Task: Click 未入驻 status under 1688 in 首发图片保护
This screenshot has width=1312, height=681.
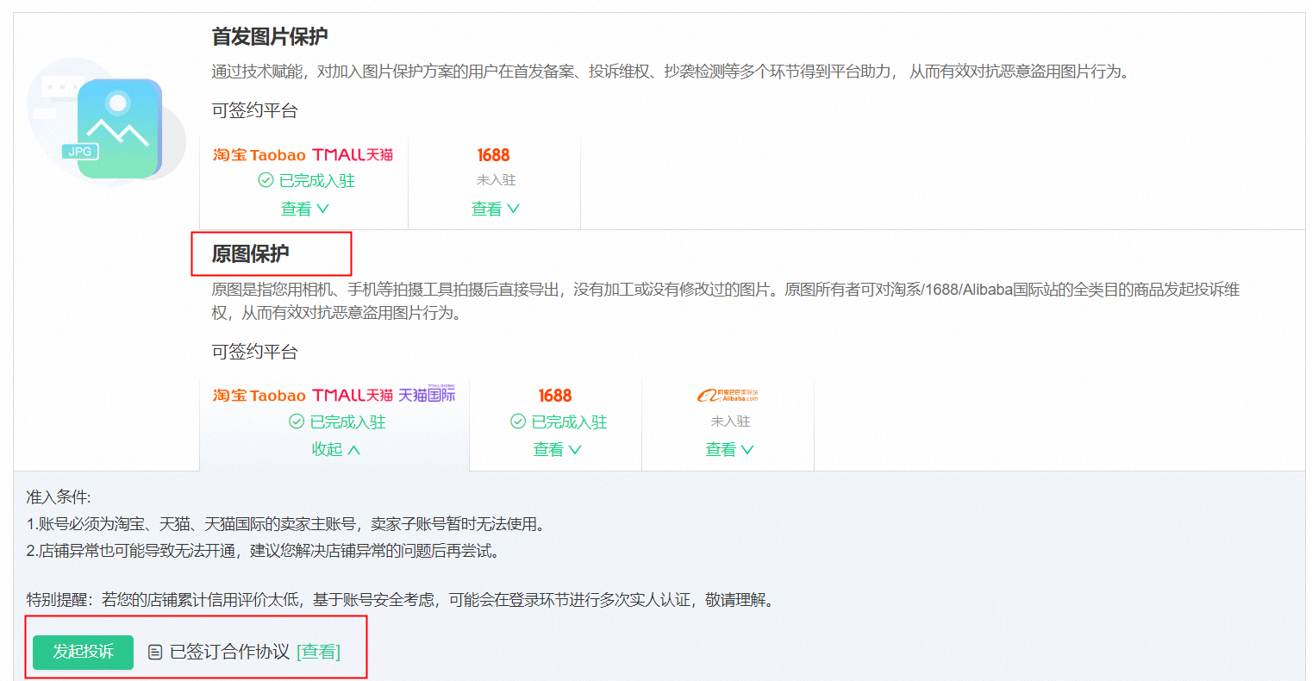Action: pyautogui.click(x=496, y=180)
